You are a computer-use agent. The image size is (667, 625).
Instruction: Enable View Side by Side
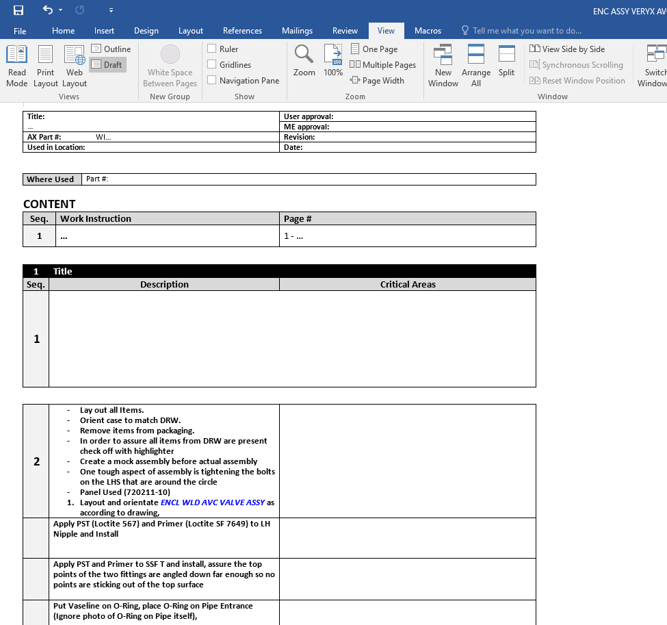(567, 49)
